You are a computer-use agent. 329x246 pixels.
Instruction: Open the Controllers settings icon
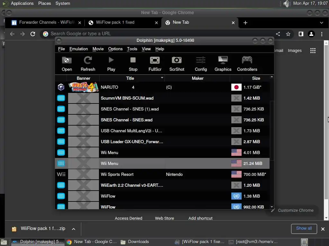click(x=247, y=64)
